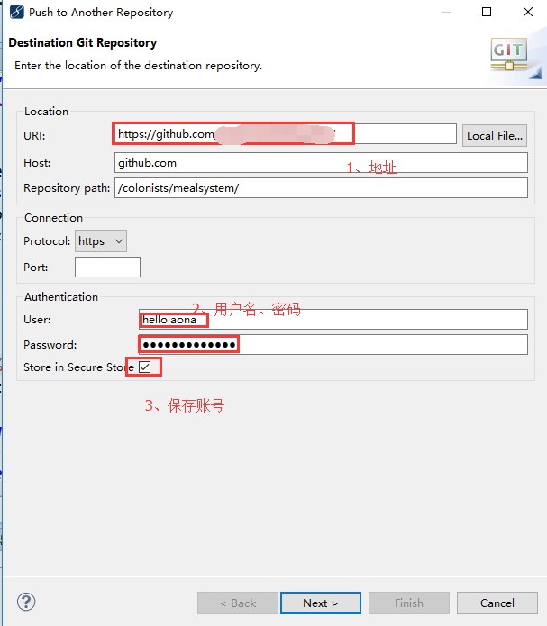Click the 'Authentication' group label
547x626 pixels.
coord(61,297)
